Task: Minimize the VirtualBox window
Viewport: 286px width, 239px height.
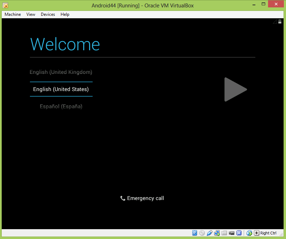Action: tap(254, 4)
